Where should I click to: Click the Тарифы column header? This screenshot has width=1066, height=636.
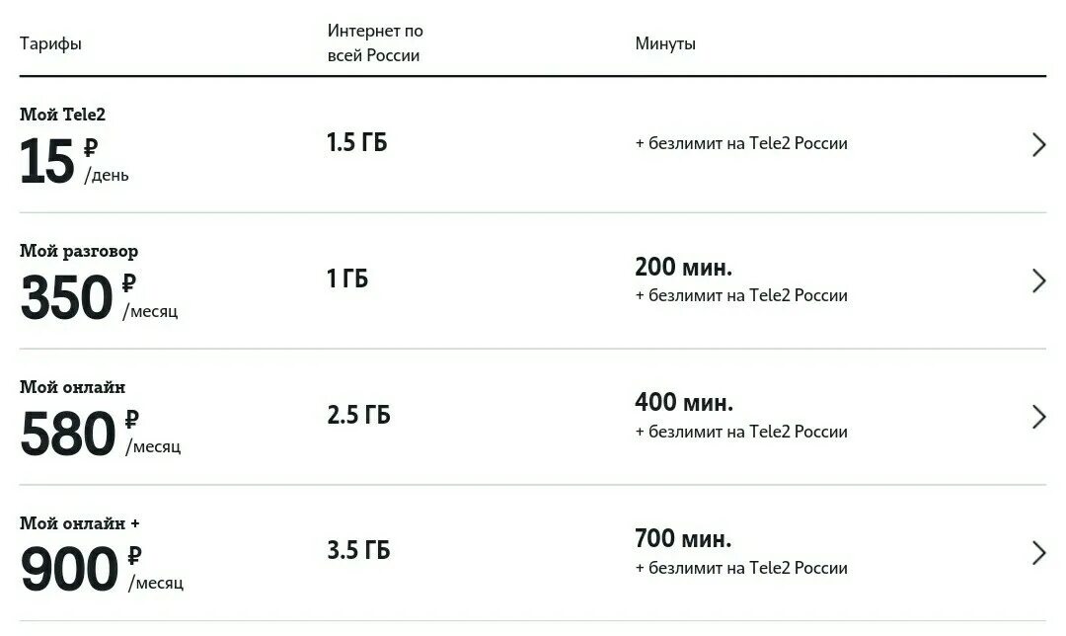click(x=50, y=44)
